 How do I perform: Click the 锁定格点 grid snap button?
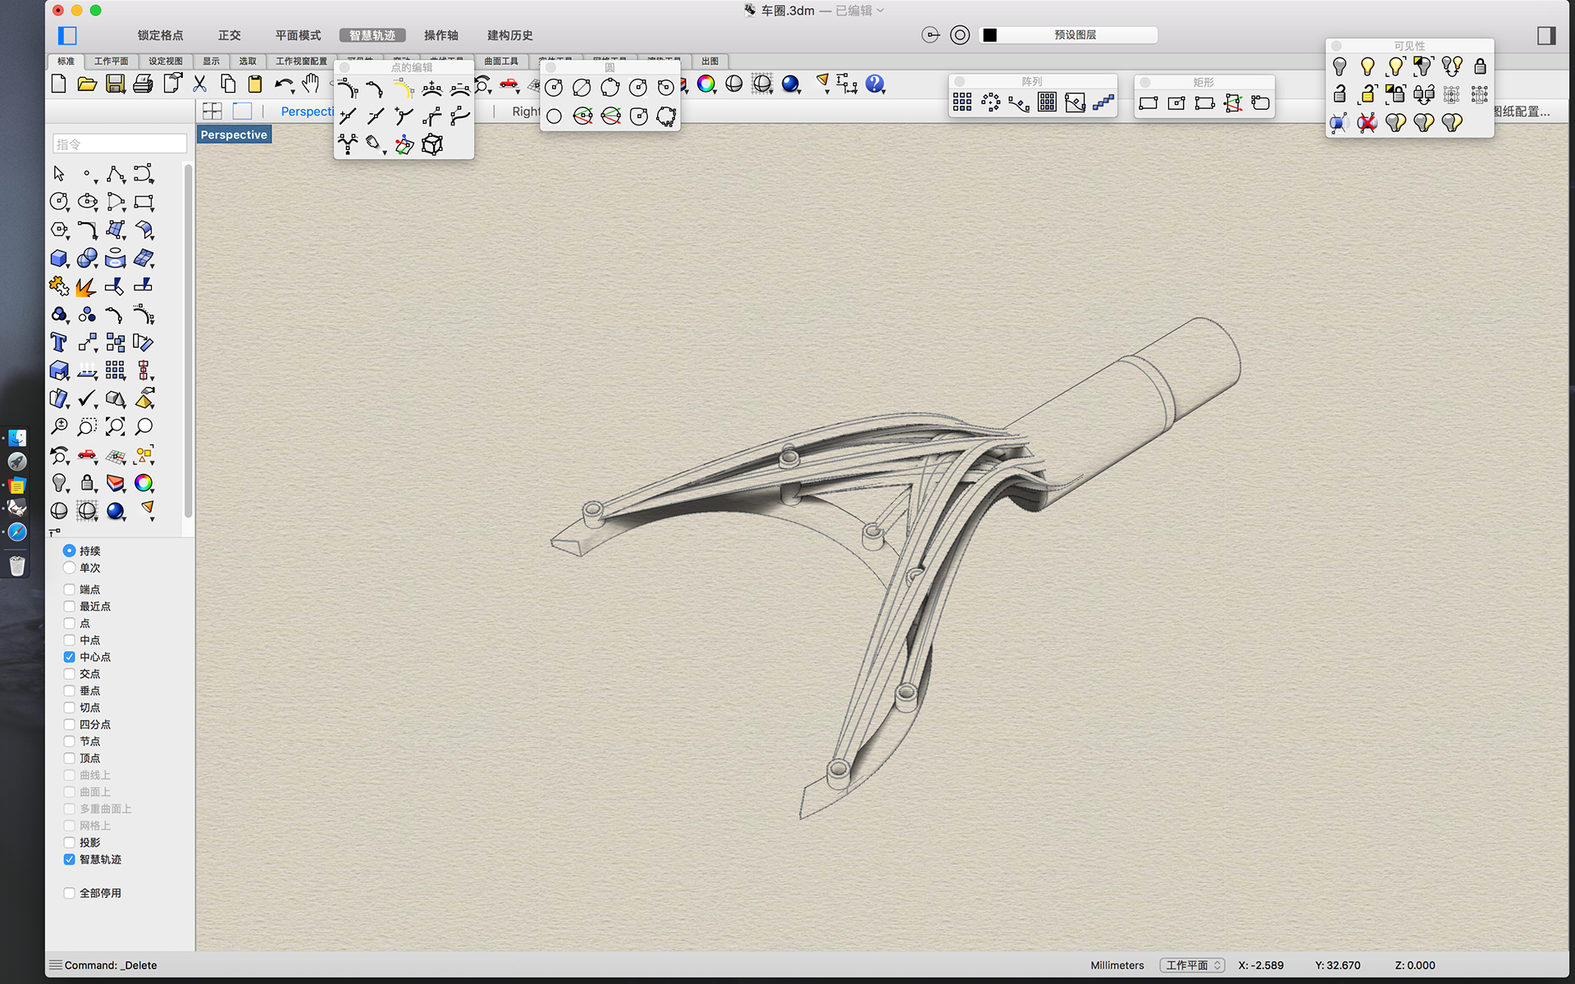pyautogui.click(x=161, y=35)
